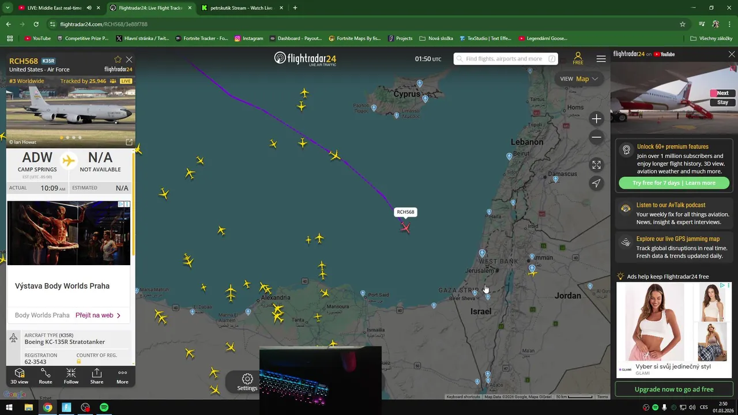The image size is (738, 415).
Task: Expand the VIEW Map dropdown
Action: (x=579, y=79)
